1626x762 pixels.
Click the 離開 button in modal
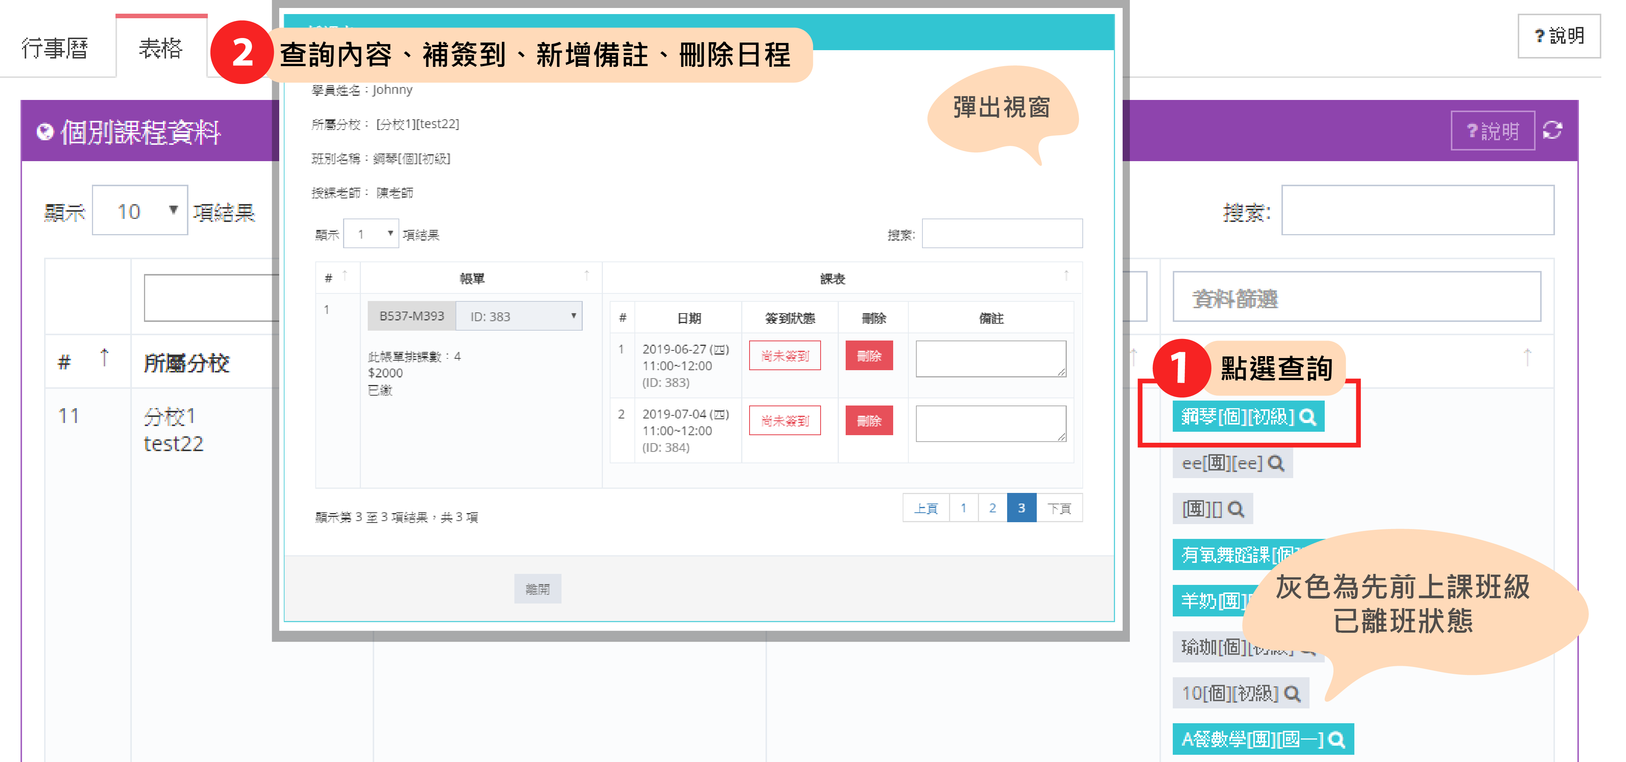537,588
